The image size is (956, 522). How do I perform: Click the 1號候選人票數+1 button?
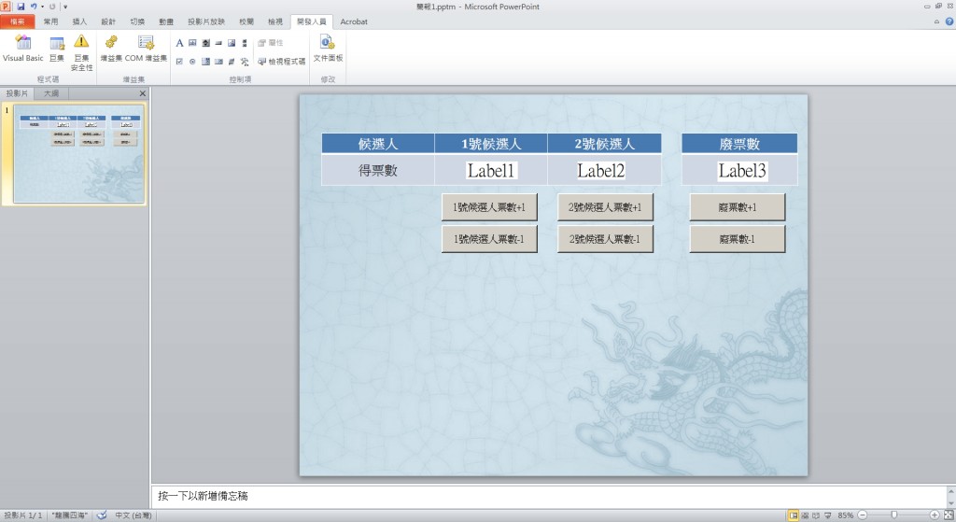pyautogui.click(x=489, y=207)
